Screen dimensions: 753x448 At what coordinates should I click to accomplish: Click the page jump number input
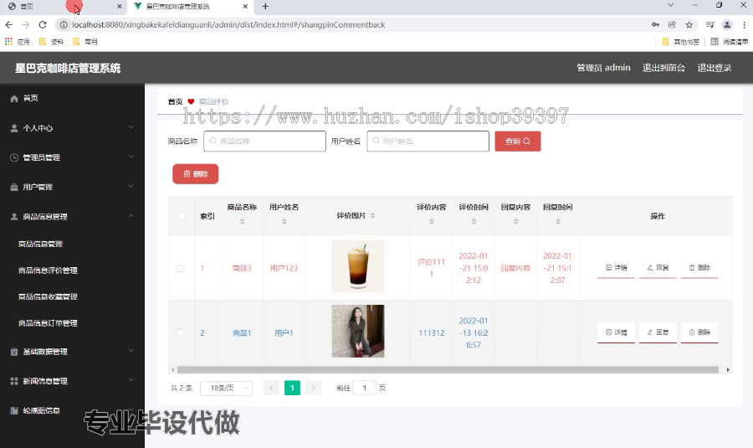(x=365, y=388)
